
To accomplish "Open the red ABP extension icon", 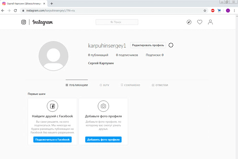I will coord(213,11).
